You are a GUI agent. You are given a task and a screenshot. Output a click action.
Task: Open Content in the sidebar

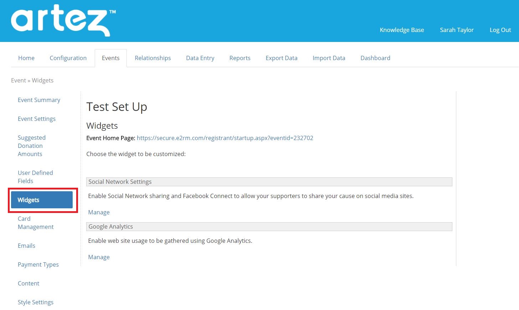click(28, 283)
